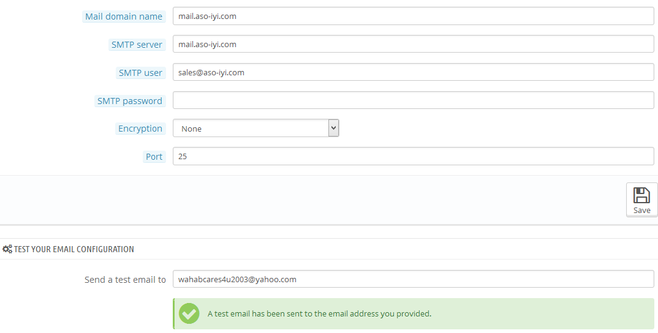658x333 pixels.
Task: Click the test email sent confirmation message
Action: tap(319, 314)
